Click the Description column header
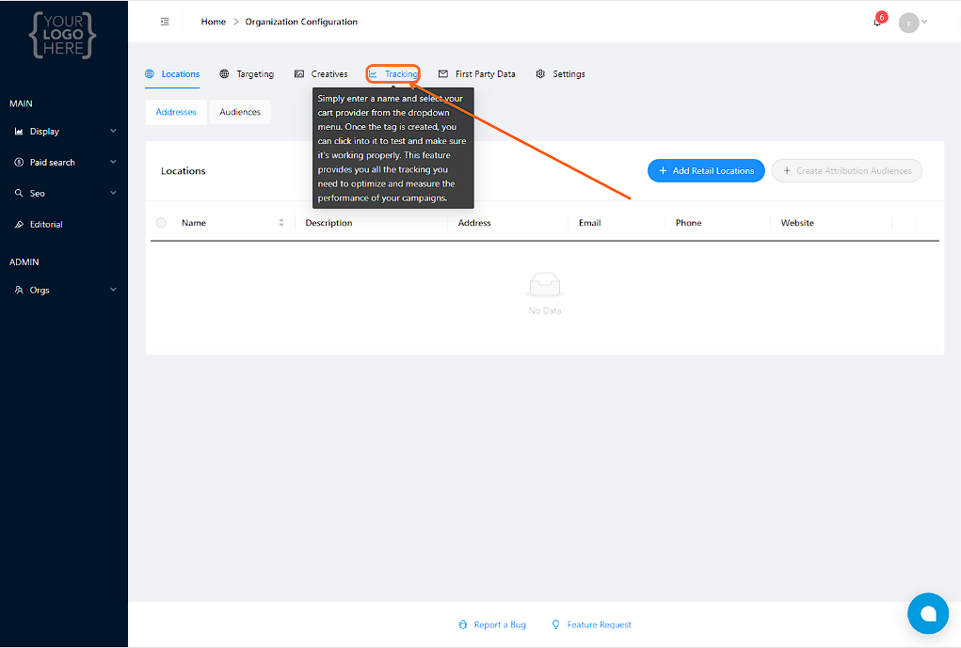This screenshot has height=648, width=961. [329, 223]
